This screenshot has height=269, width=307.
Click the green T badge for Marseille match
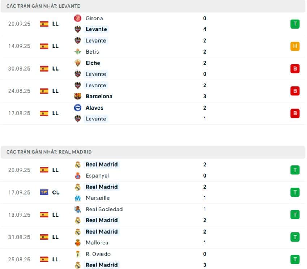[295, 192]
